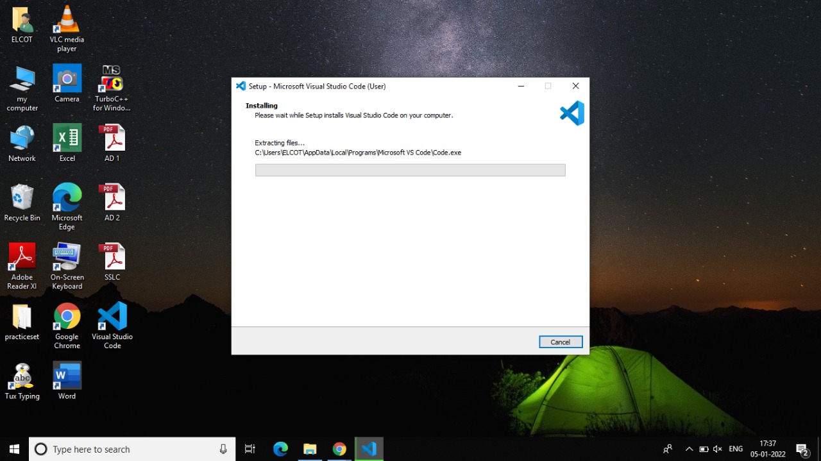Click the installation progress bar
The width and height of the screenshot is (821, 461).
coord(410,170)
